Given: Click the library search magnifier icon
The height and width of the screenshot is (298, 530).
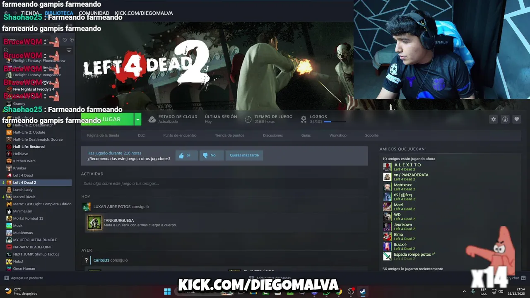Looking at the screenshot, I should (x=6, y=50).
